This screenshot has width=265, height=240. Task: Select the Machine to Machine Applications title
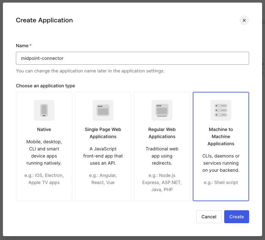pos(221,136)
